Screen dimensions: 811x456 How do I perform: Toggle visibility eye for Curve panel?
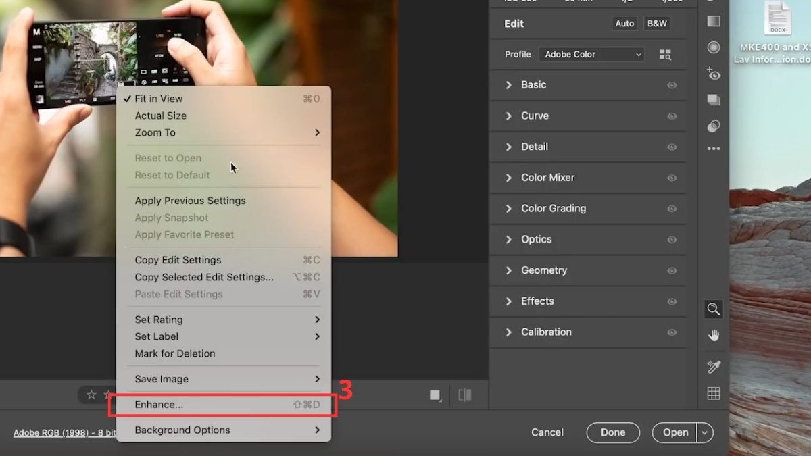672,116
